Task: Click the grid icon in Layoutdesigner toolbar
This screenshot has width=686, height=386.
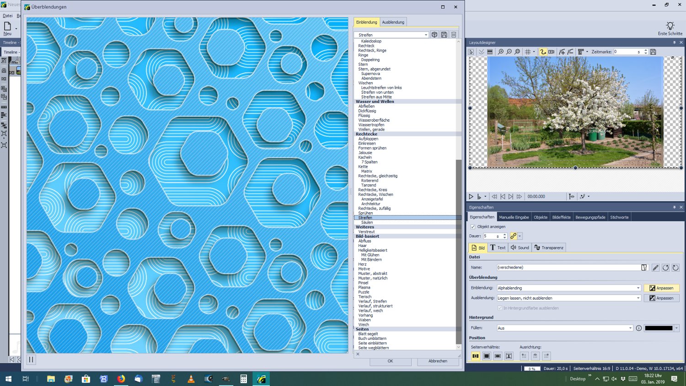Action: pos(528,52)
